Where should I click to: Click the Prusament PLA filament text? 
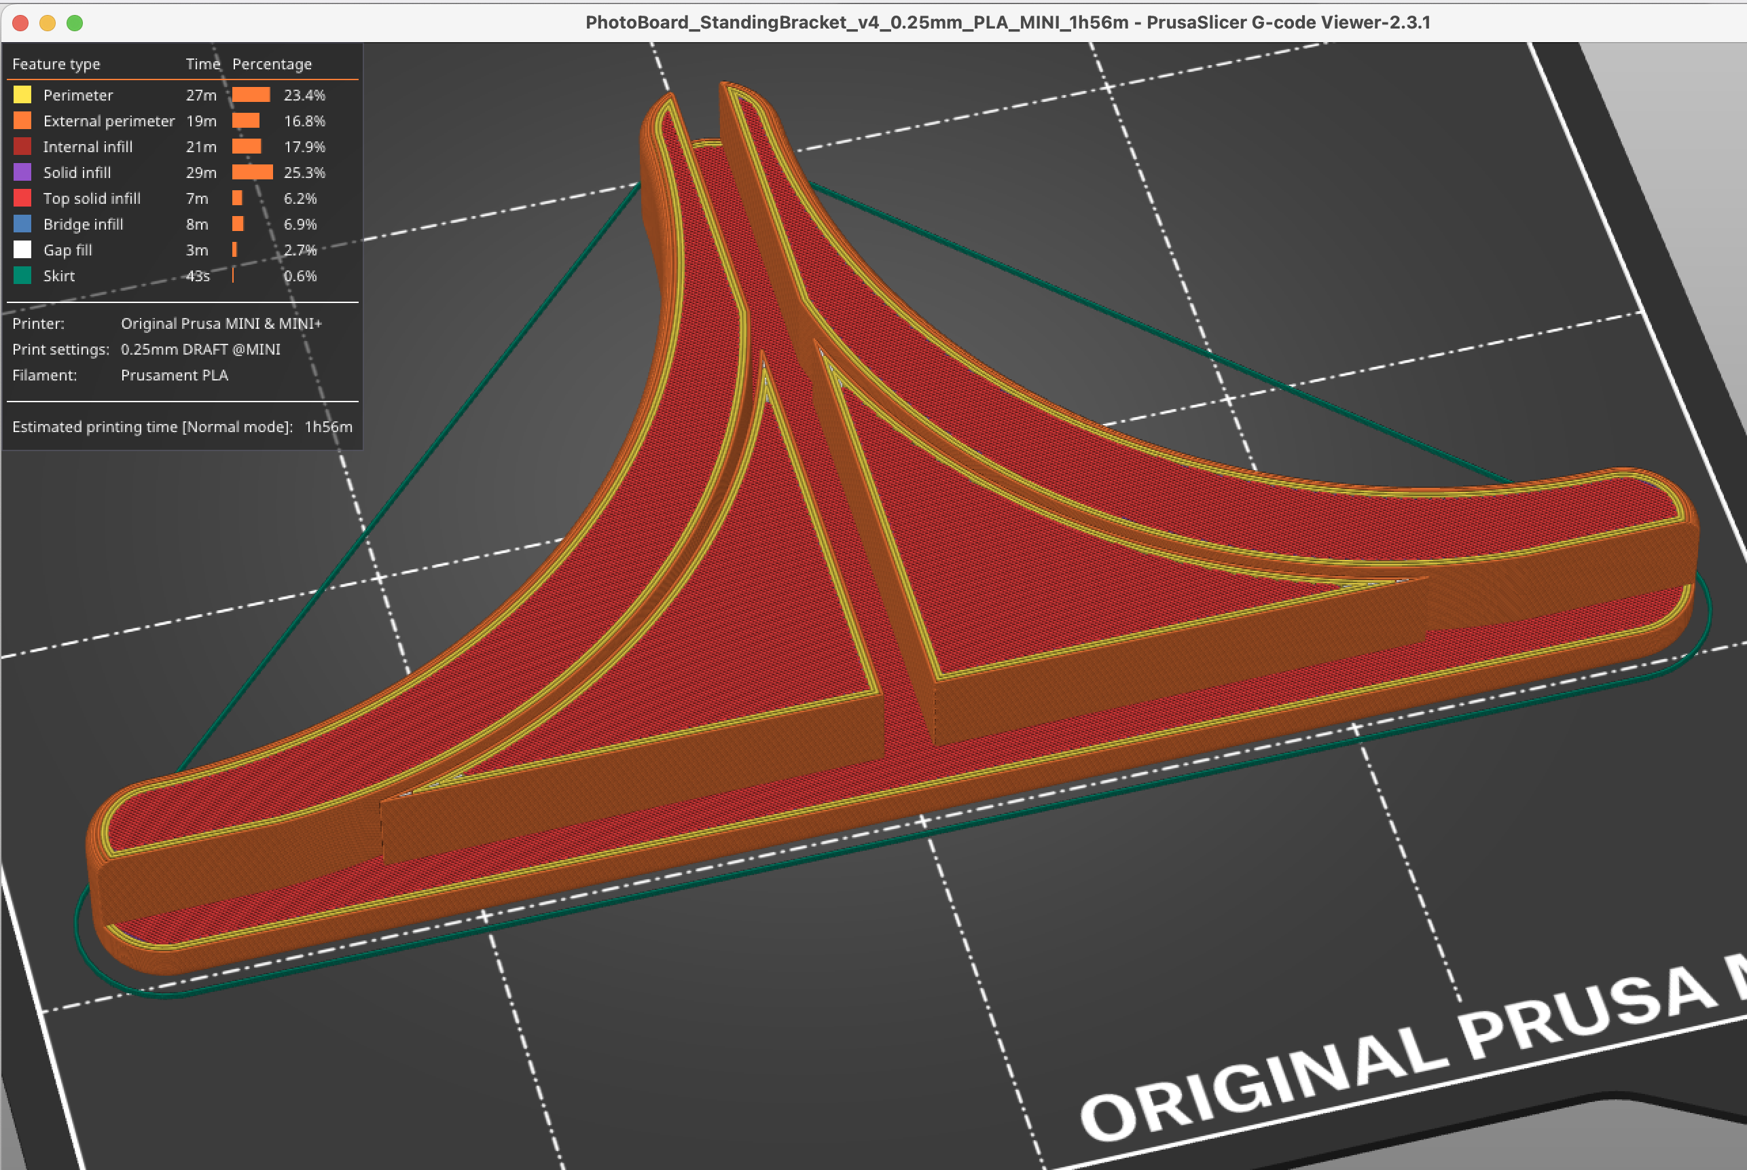pos(174,375)
